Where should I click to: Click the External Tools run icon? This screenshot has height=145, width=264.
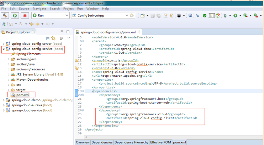pyautogui.click(x=256, y=16)
